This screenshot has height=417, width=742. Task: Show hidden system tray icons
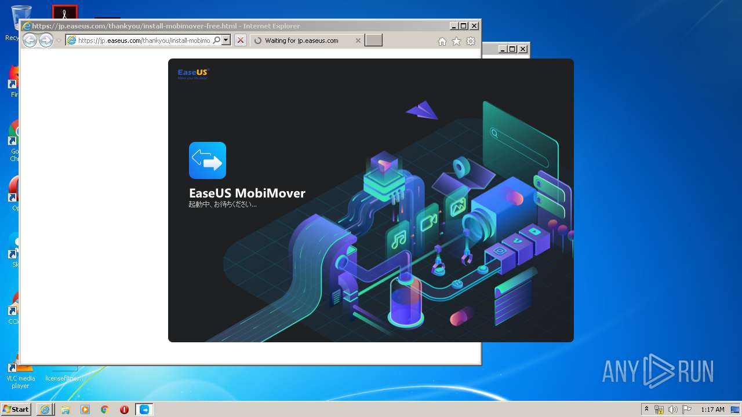[647, 409]
